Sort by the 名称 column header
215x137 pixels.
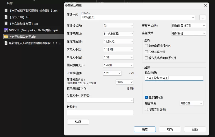(x=10, y=3)
